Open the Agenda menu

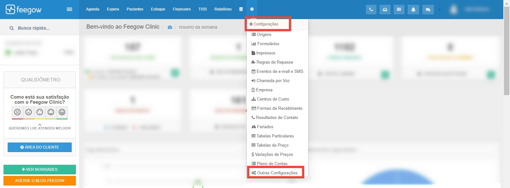pos(92,9)
